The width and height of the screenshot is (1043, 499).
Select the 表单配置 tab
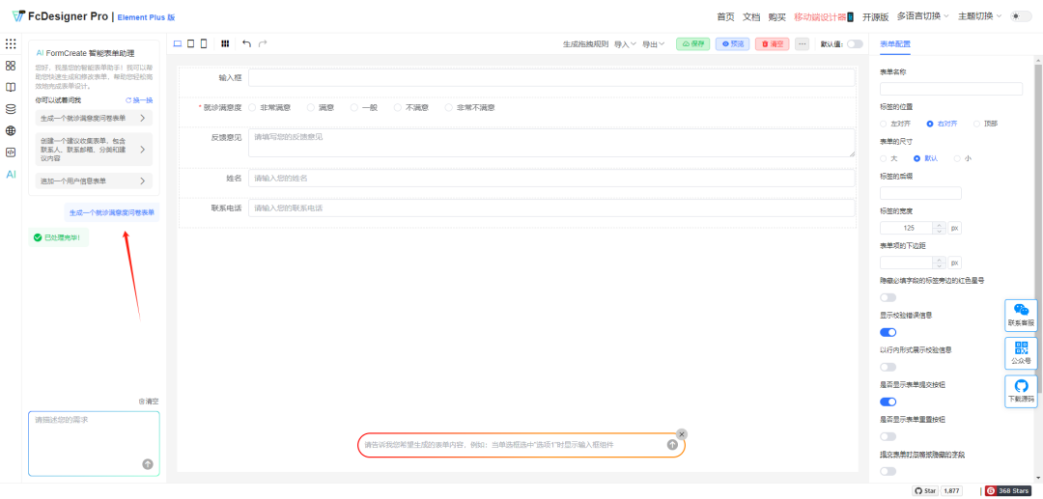pos(894,43)
